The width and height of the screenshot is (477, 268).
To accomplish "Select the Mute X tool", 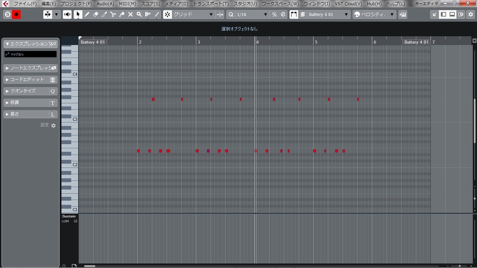I will pos(130,14).
